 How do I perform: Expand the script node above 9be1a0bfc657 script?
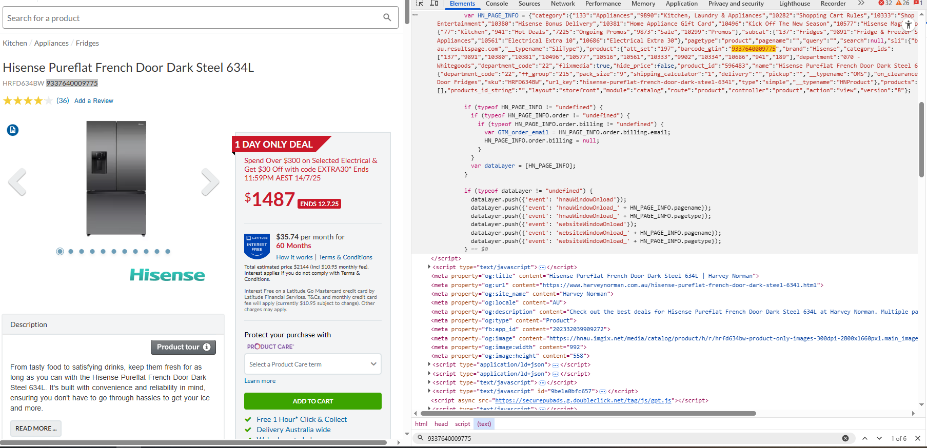pos(429,382)
